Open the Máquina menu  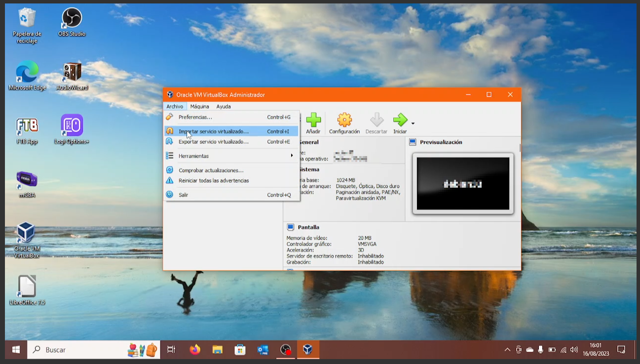199,106
